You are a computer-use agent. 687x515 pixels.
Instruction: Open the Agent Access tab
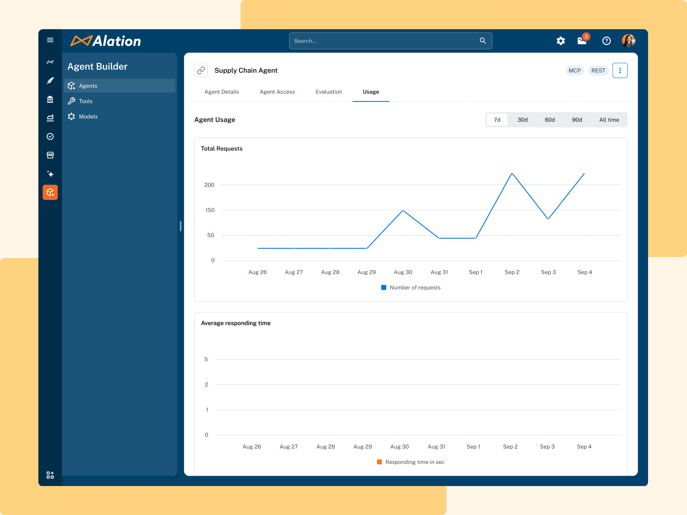277,92
